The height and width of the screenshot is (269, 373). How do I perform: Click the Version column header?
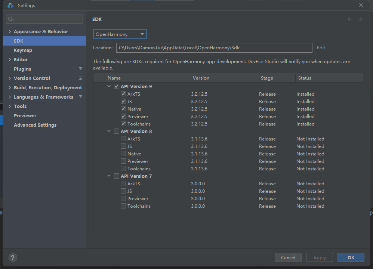(x=201, y=78)
